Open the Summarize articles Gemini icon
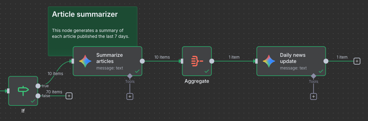The width and height of the screenshot is (368, 121). tap(85, 61)
